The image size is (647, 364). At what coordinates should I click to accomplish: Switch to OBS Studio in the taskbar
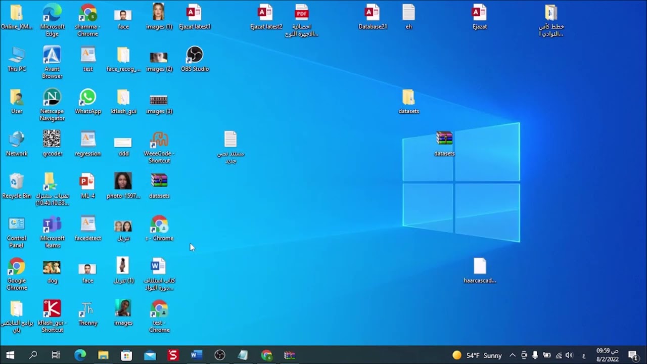coord(219,355)
